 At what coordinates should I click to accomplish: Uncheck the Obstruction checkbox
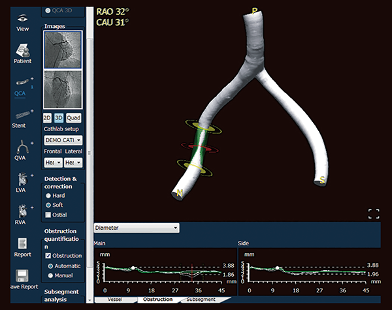pyautogui.click(x=48, y=256)
